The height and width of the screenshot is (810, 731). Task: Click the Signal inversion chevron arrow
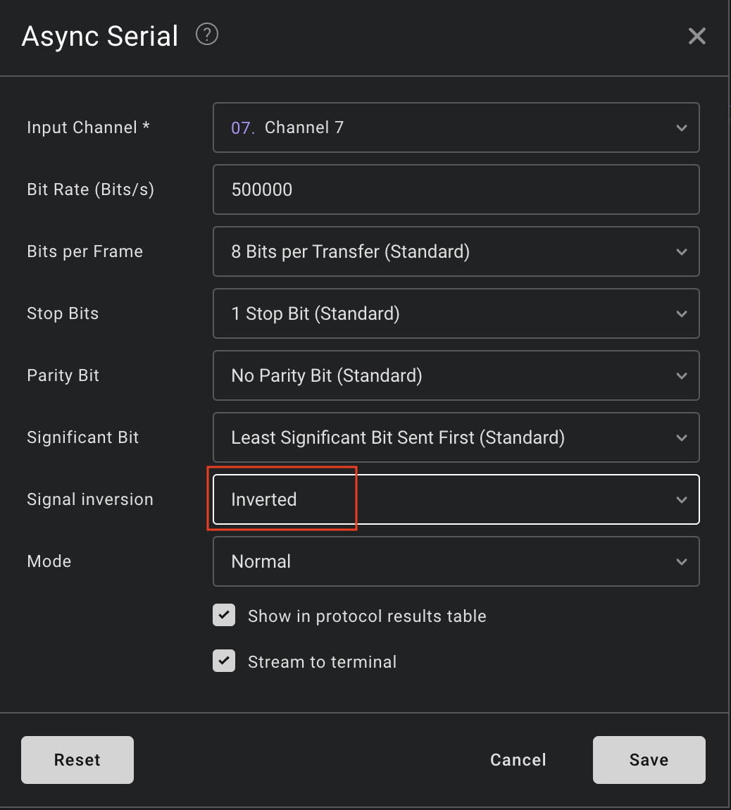pyautogui.click(x=681, y=500)
